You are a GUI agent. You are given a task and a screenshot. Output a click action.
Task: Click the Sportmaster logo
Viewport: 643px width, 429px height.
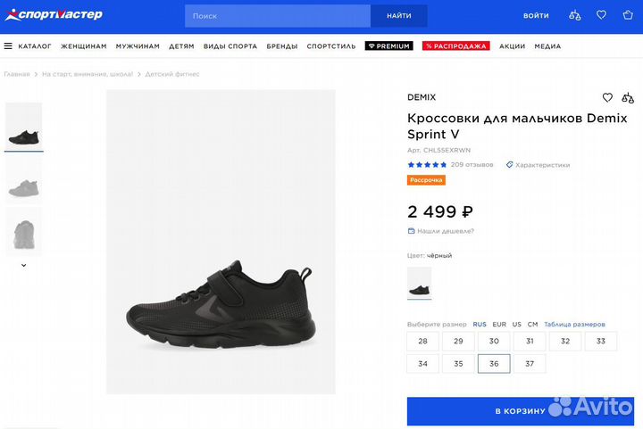click(52, 15)
